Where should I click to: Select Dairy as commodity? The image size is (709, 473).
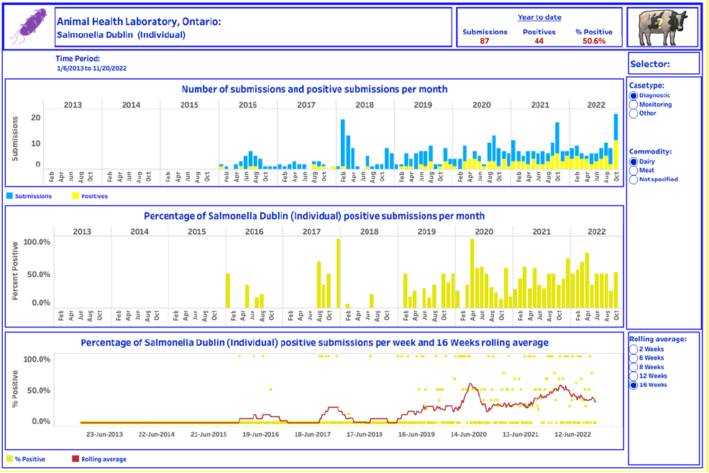(633, 162)
